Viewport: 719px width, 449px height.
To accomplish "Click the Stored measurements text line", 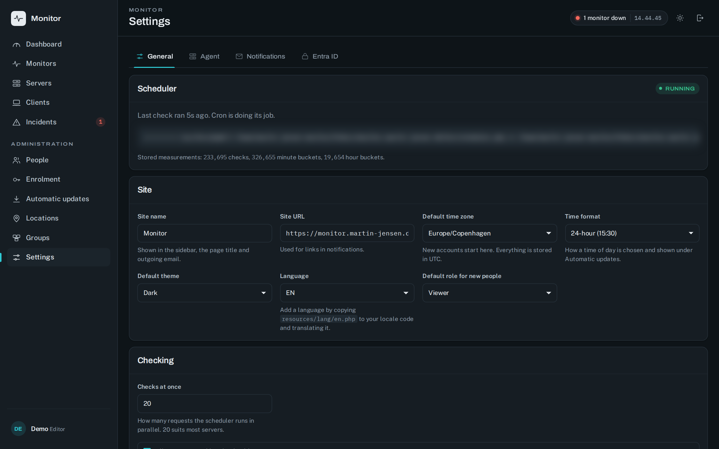I will [x=261, y=157].
